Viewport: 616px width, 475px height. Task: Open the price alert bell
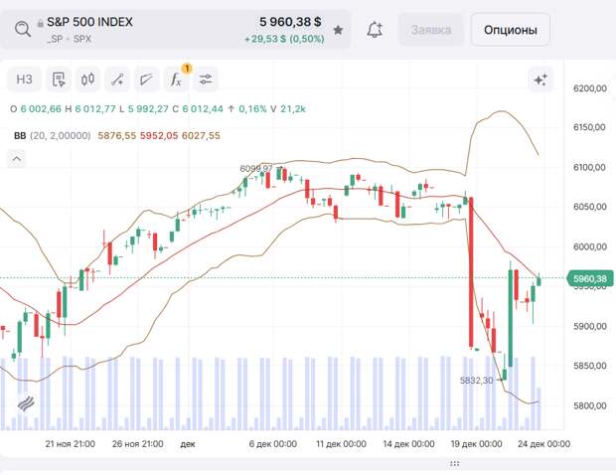point(375,30)
